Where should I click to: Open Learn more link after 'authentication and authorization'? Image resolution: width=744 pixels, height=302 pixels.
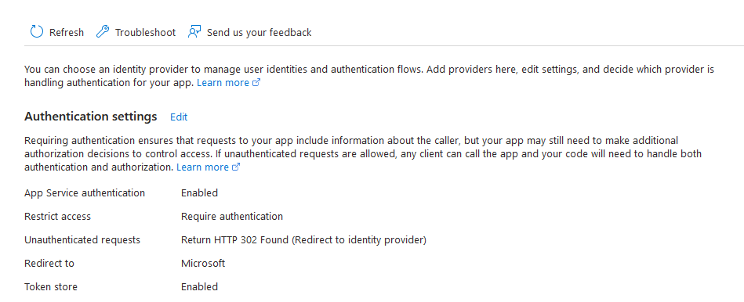point(209,167)
